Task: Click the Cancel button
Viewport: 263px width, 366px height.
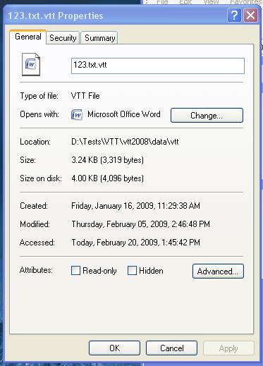Action: 171,348
